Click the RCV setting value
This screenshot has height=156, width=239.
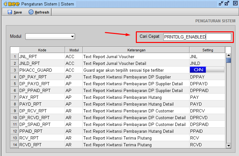click(207, 138)
